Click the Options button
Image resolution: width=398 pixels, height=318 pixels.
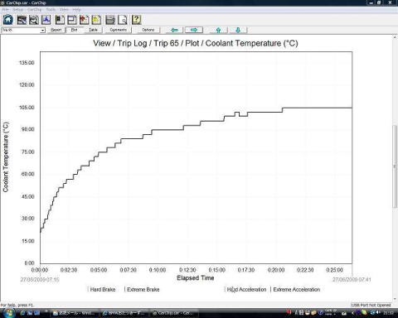pyautogui.click(x=148, y=30)
